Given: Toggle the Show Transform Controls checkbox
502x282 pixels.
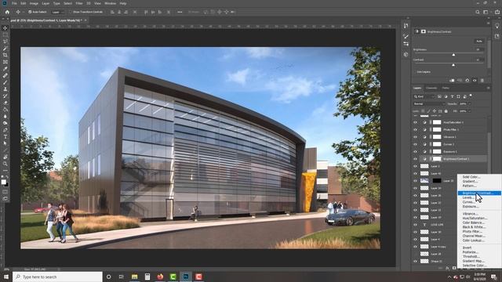Looking at the screenshot, I should (x=71, y=12).
